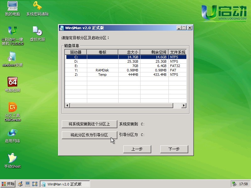Image resolution: width=251 pixels, height=188 pixels.
Task: Click 将系统安装到这个分区上 button
Action: tap(89, 124)
